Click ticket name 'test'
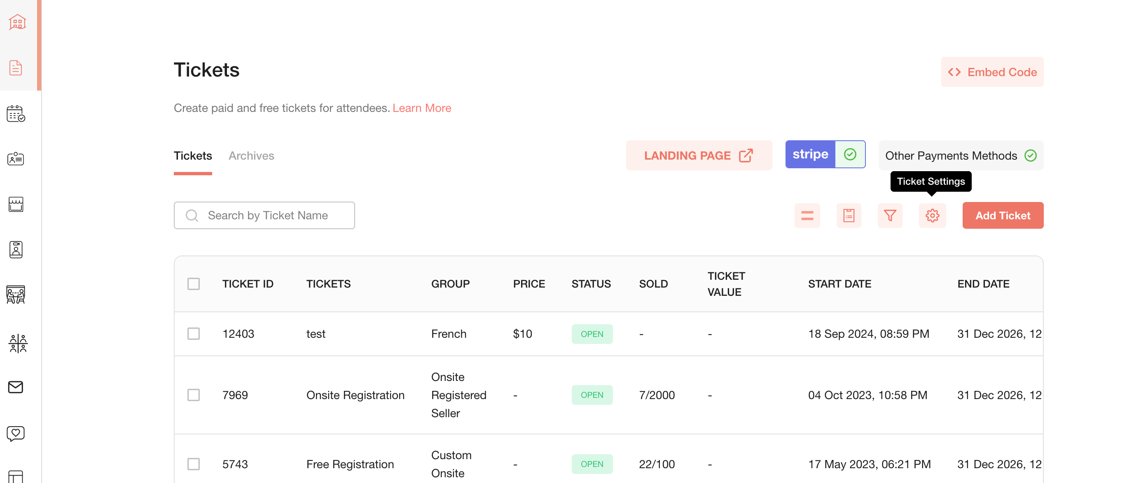Image resolution: width=1127 pixels, height=483 pixels. tap(316, 334)
